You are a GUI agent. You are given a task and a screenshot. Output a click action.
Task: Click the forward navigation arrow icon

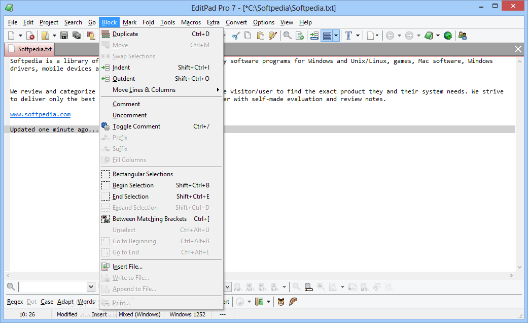pyautogui.click(x=409, y=36)
